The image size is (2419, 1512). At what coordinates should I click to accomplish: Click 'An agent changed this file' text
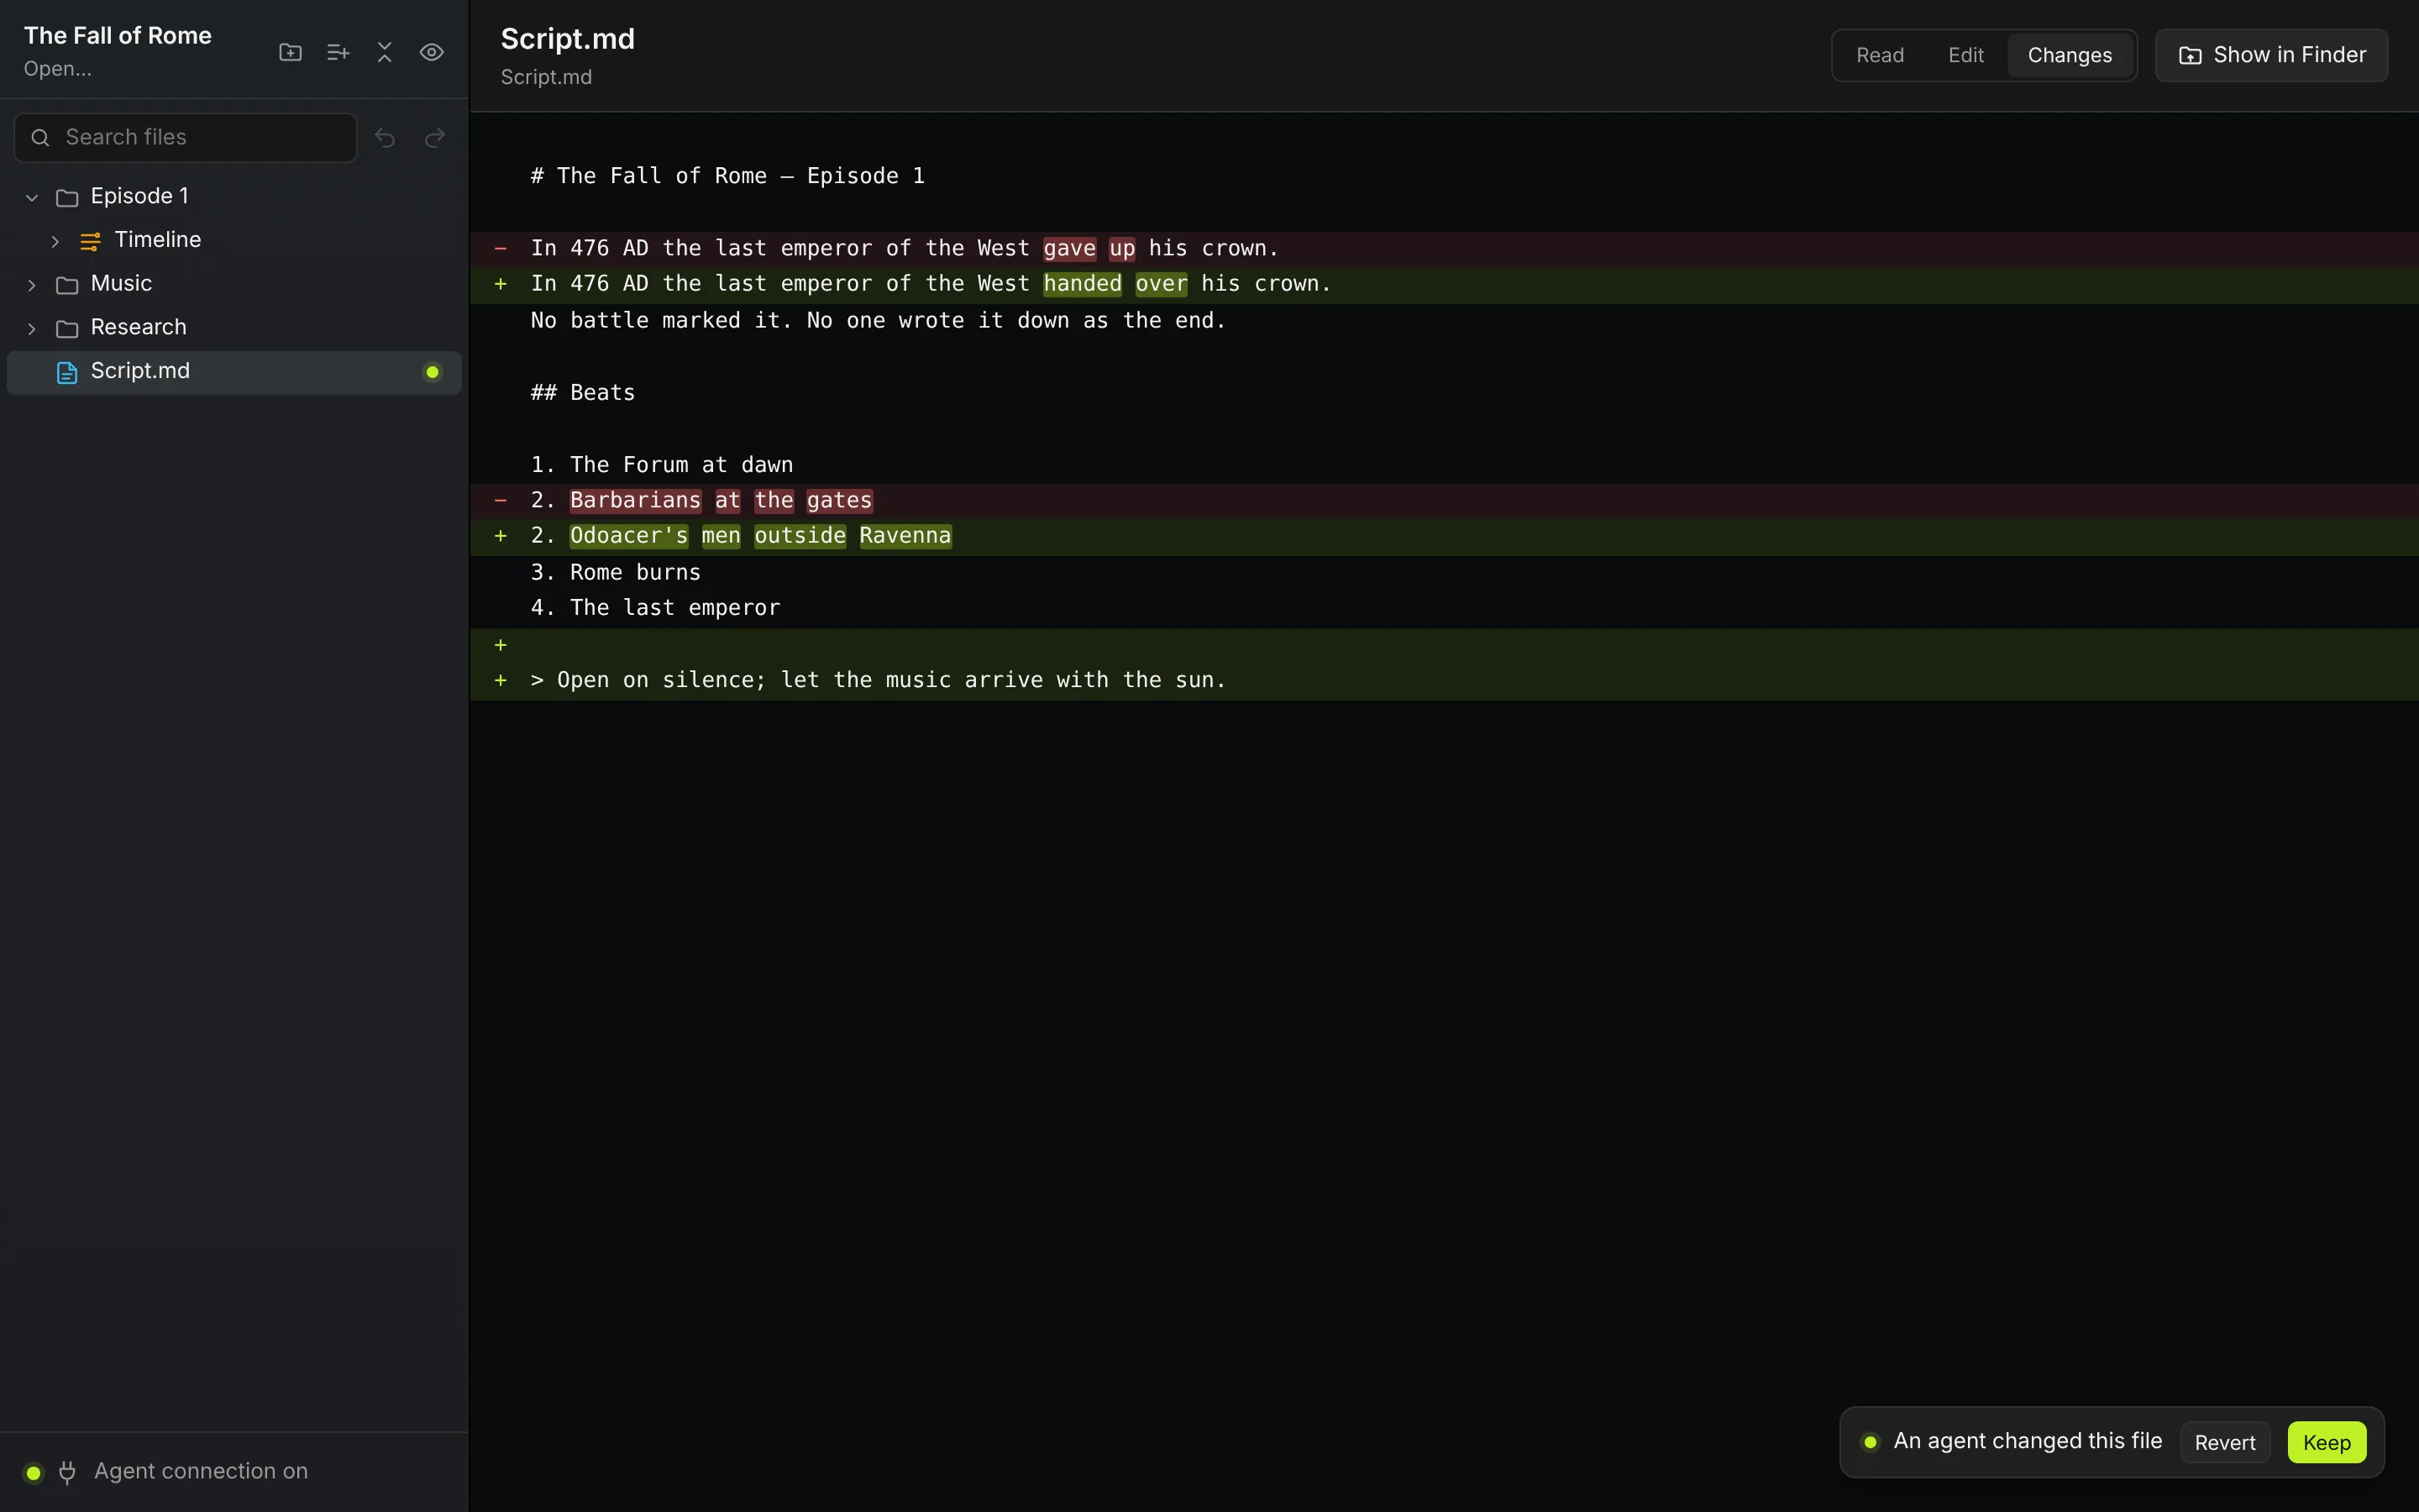2027,1441
